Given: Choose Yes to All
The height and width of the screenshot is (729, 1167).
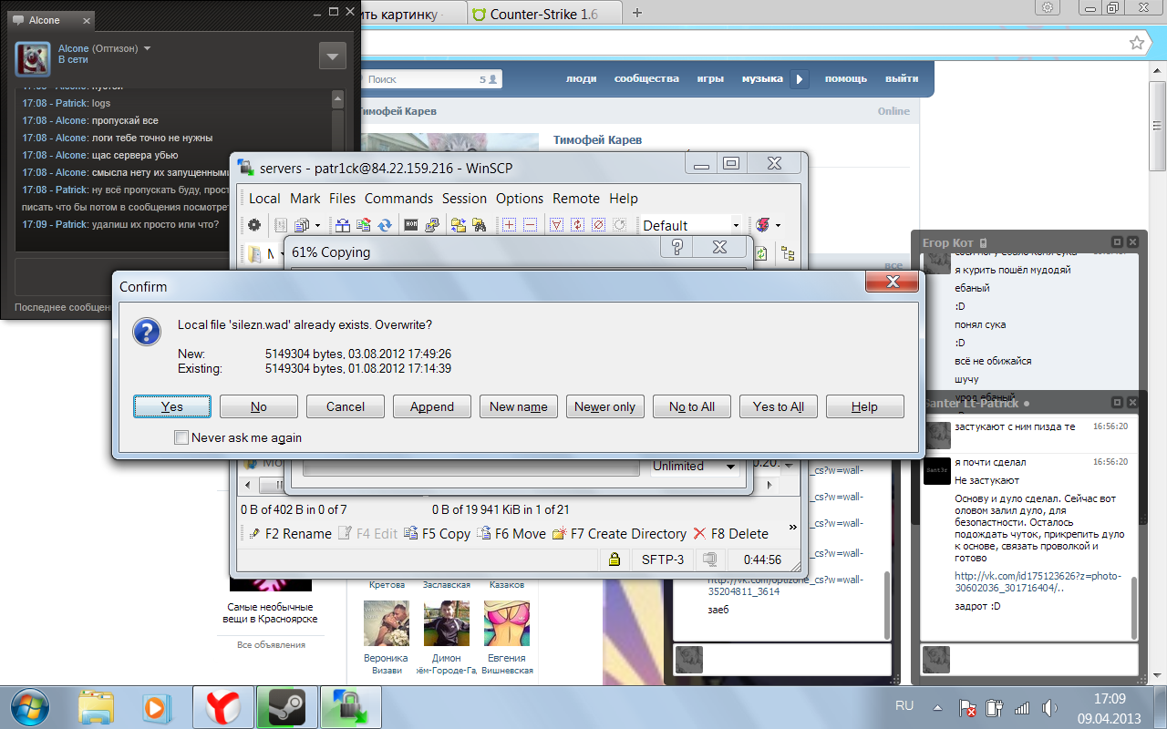Looking at the screenshot, I should coord(779,406).
